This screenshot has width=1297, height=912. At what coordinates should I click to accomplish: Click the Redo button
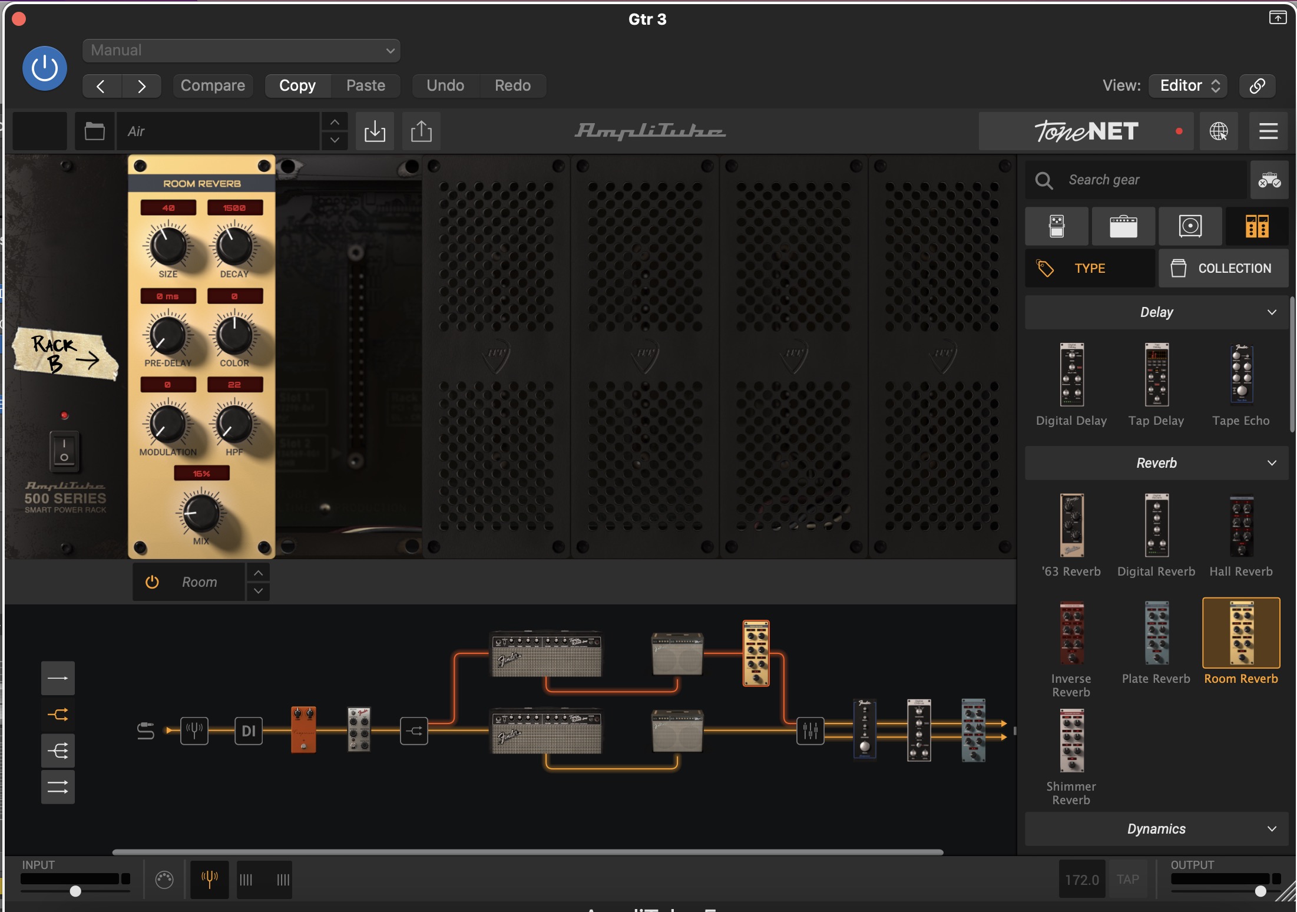pyautogui.click(x=512, y=86)
